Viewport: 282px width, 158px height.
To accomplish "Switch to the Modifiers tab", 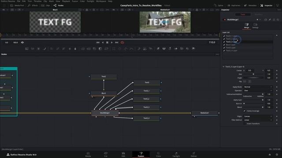I will (x=259, y=14).
